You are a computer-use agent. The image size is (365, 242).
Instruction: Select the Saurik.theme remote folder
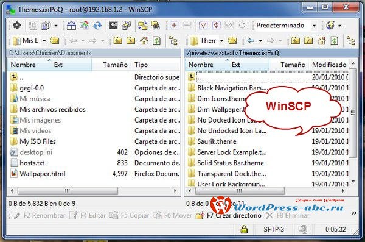click(x=217, y=141)
